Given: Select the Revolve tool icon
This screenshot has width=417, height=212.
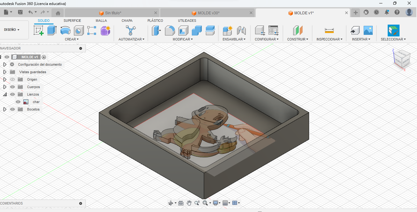Looking at the screenshot, I should point(65,31).
